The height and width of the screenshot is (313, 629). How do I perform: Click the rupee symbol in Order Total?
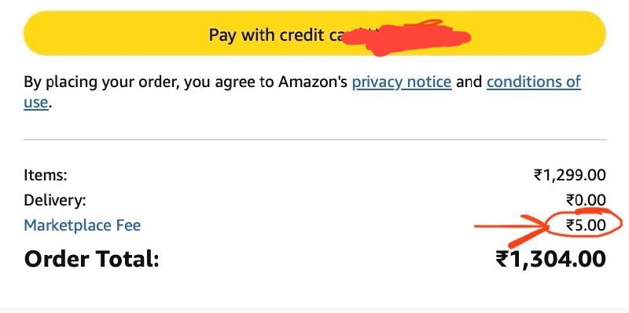(x=502, y=259)
